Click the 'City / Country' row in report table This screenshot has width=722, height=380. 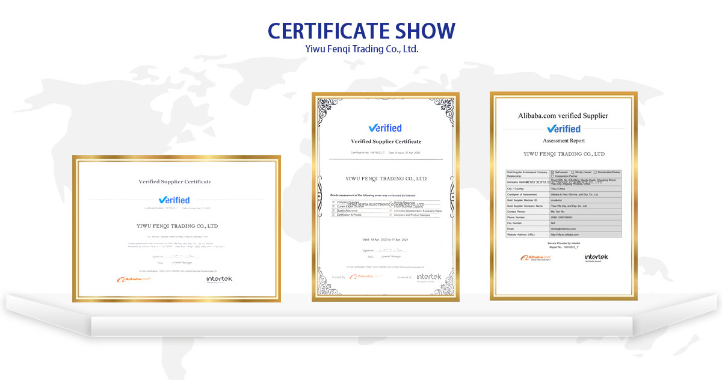564,189
